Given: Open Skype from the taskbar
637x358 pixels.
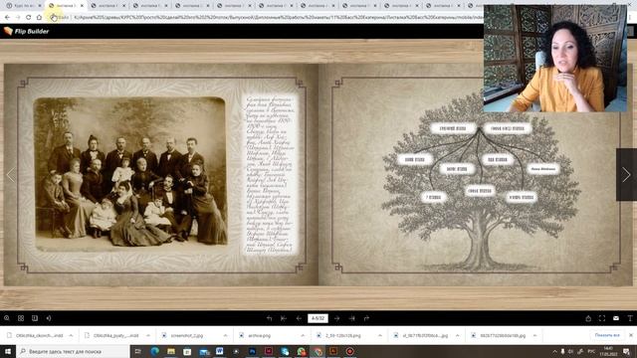Looking at the screenshot, I should [x=285, y=351].
